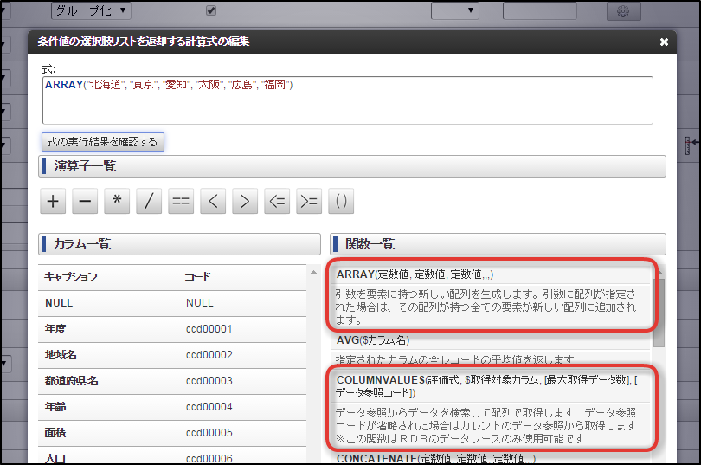Toggle the checkbox beside the グループ化 dropdown
The width and height of the screenshot is (701, 465).
211,10
